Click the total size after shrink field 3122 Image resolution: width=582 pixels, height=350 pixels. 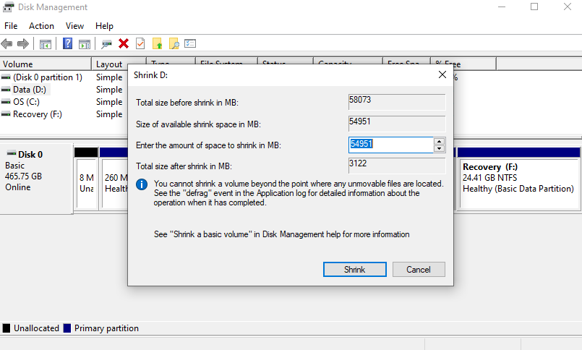pos(397,166)
